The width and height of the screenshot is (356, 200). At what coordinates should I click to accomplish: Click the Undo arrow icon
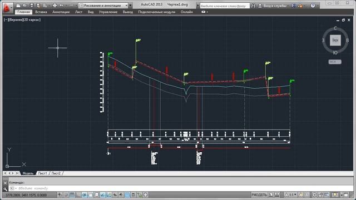click(61, 6)
